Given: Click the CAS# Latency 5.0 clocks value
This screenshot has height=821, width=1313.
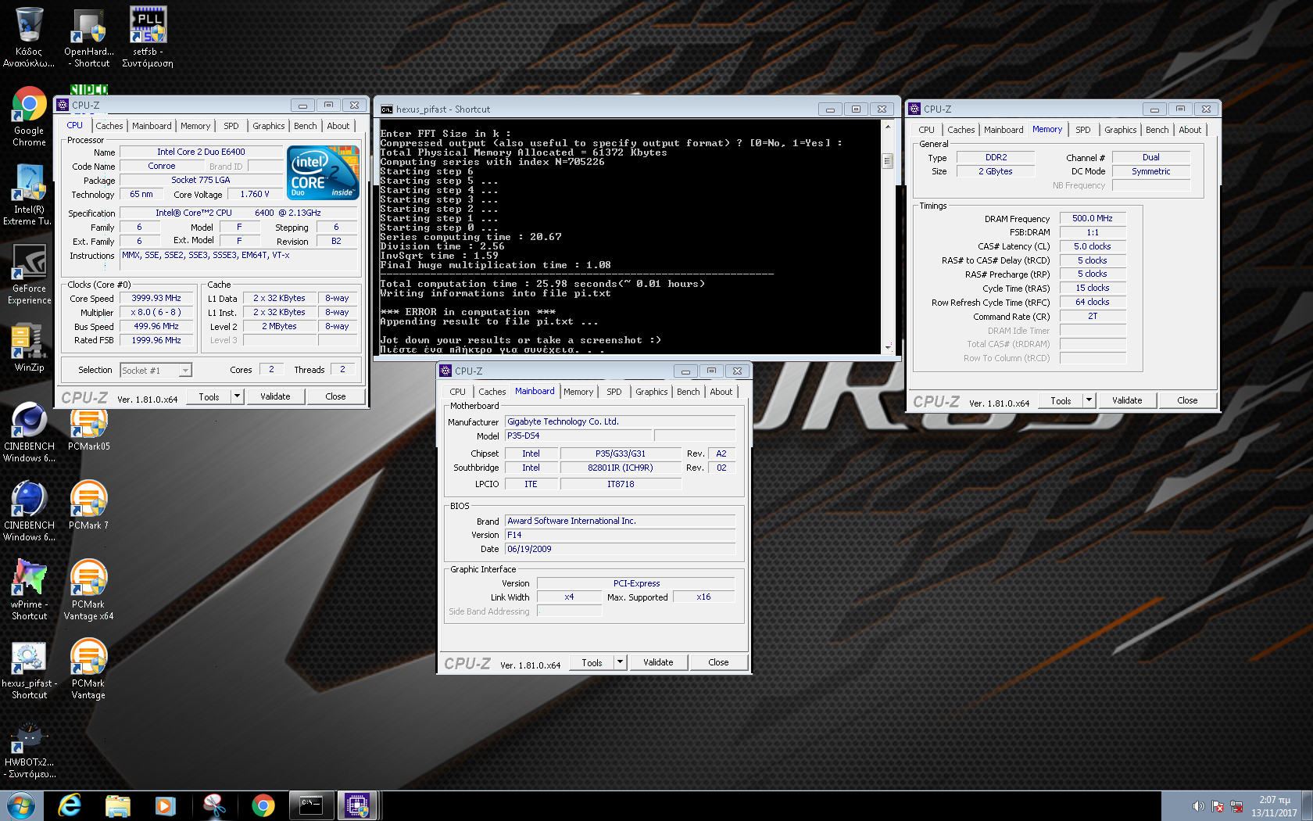Looking at the screenshot, I should coord(1093,246).
